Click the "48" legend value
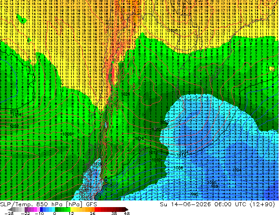 coord(127,213)
